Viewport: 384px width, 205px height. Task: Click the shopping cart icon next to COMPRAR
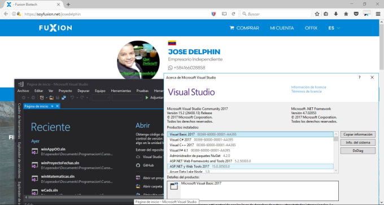[x=232, y=28]
